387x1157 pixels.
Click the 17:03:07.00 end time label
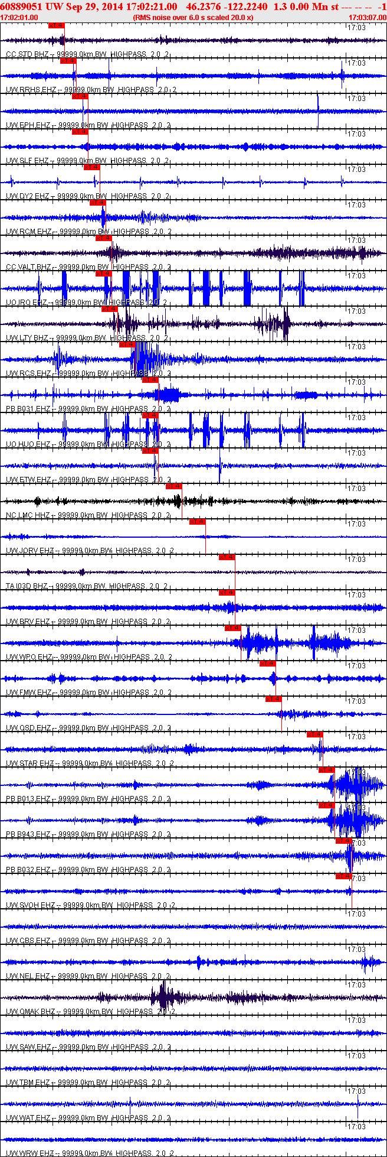(367, 17)
